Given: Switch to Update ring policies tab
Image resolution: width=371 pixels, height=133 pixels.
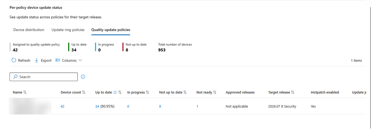Looking at the screenshot, I should [x=68, y=30].
